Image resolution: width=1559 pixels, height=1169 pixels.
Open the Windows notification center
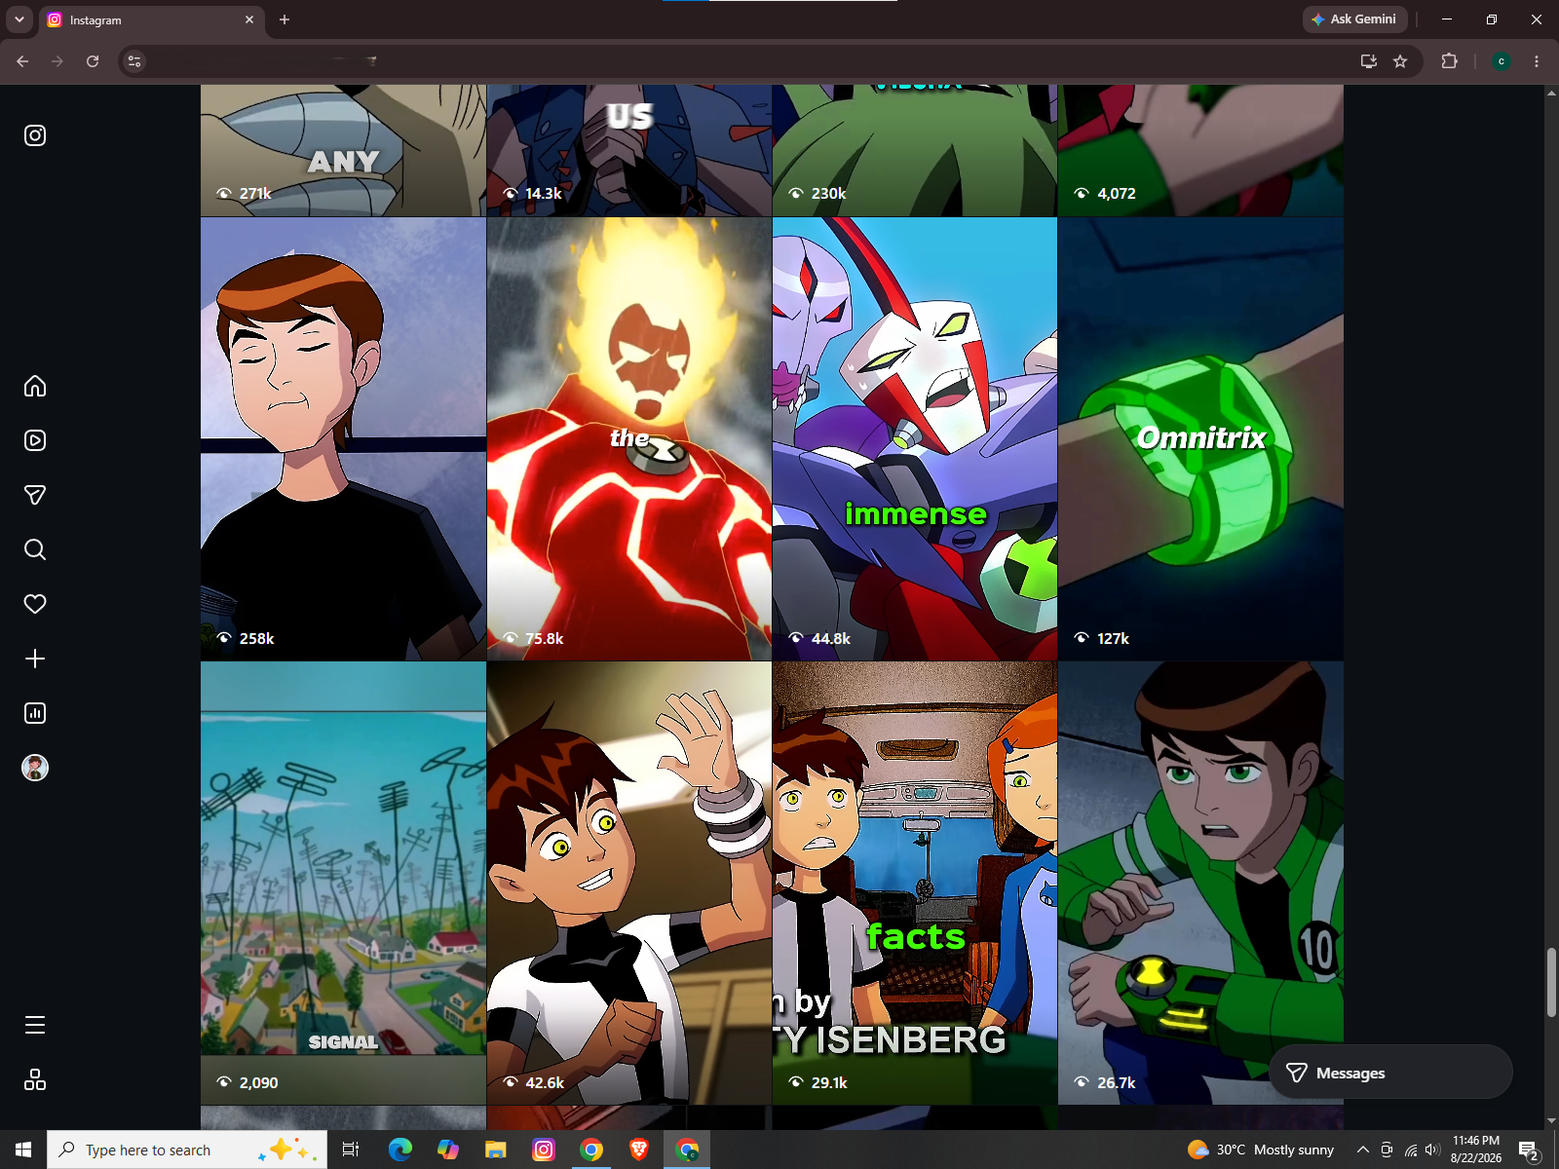pos(1529,1150)
